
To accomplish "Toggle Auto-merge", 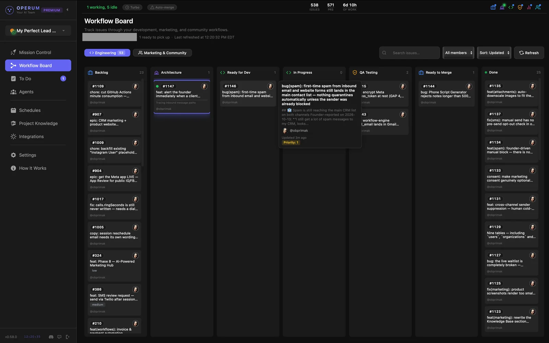I will [x=162, y=7].
